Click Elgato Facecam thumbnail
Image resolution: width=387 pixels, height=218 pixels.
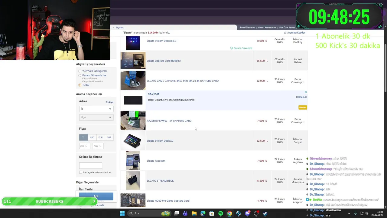[x=133, y=160]
